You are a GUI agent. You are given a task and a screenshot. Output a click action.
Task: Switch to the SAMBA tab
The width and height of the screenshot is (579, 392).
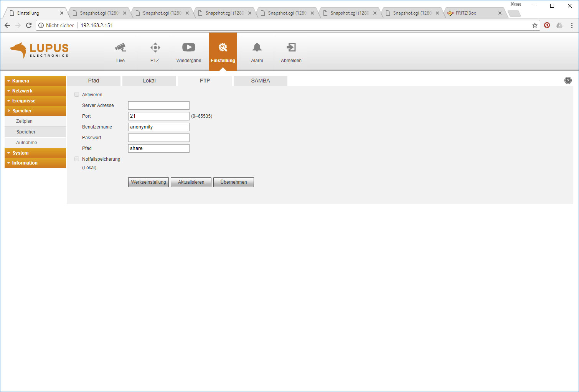261,81
